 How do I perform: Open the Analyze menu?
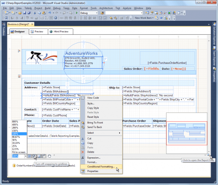tap(127, 8)
